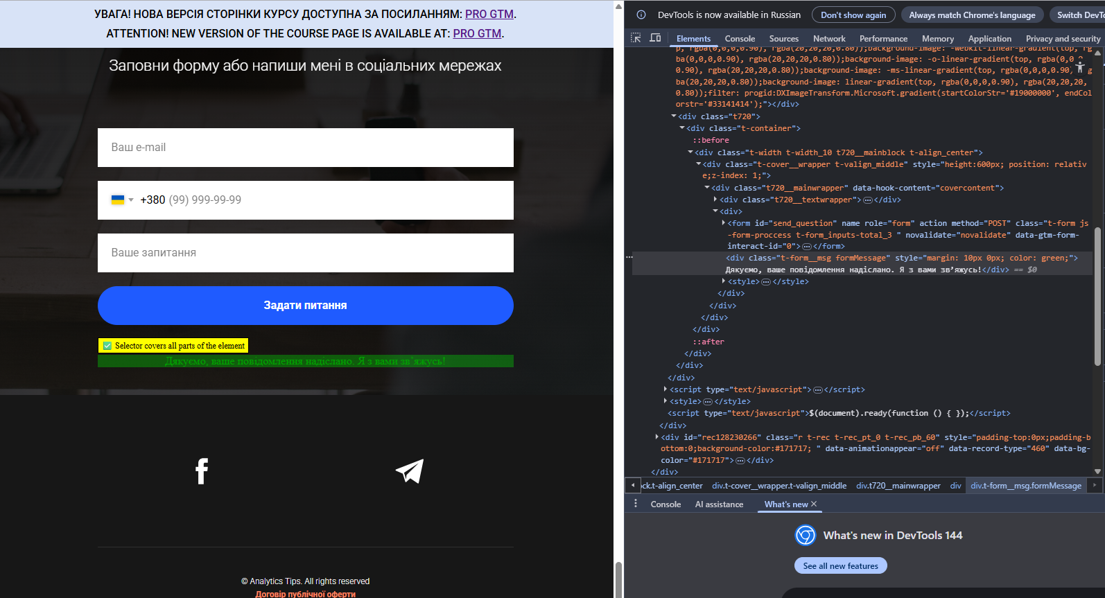Open the Memory tab
This screenshot has height=598, width=1105.
point(938,39)
